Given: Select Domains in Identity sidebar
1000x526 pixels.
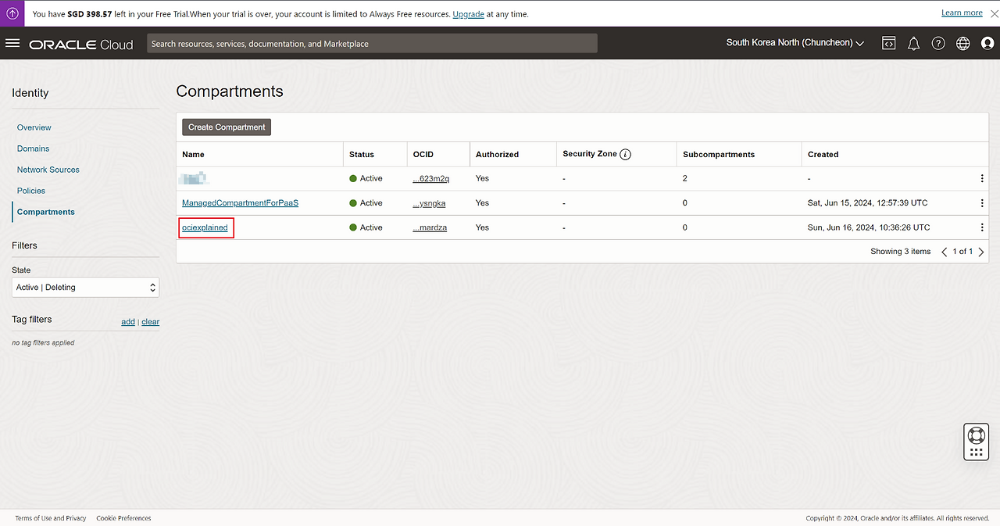Looking at the screenshot, I should pos(33,148).
